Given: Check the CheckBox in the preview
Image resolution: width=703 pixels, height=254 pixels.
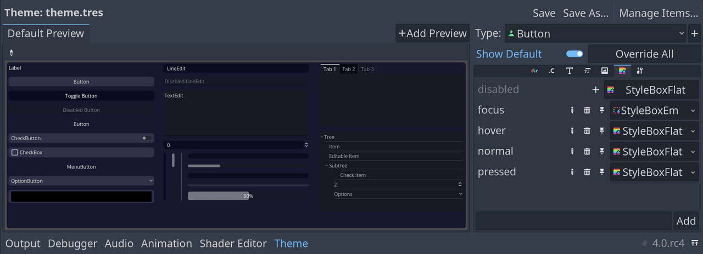Looking at the screenshot, I should point(15,153).
